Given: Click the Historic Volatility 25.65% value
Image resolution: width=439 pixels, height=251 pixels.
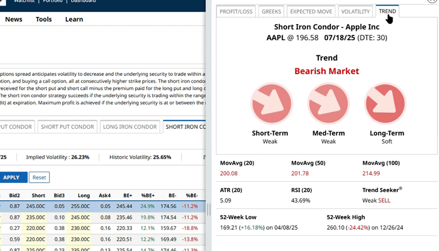Looking at the screenshot, I should [162, 157].
